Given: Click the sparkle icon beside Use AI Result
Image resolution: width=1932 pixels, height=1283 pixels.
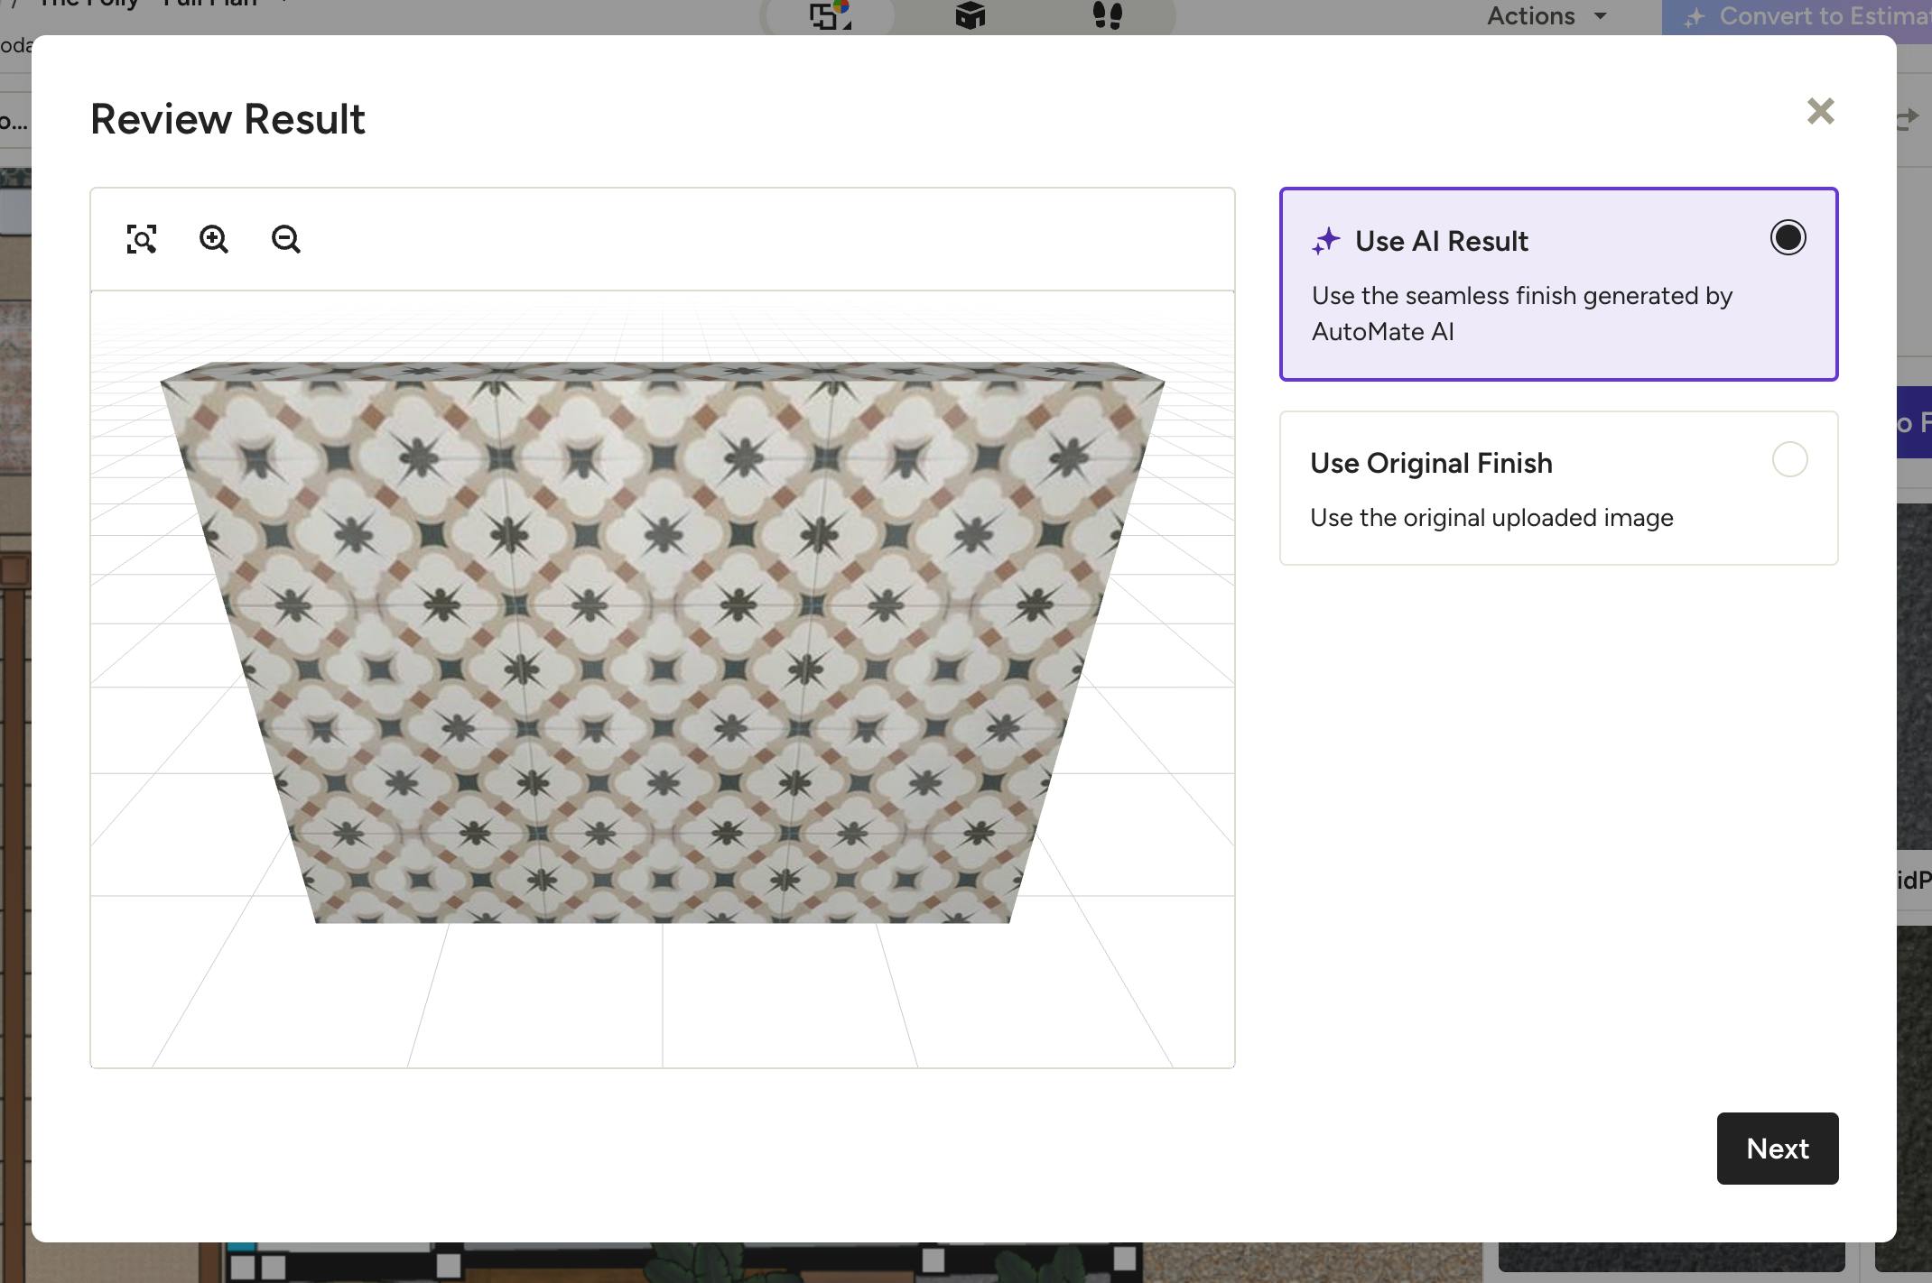Looking at the screenshot, I should (1326, 241).
